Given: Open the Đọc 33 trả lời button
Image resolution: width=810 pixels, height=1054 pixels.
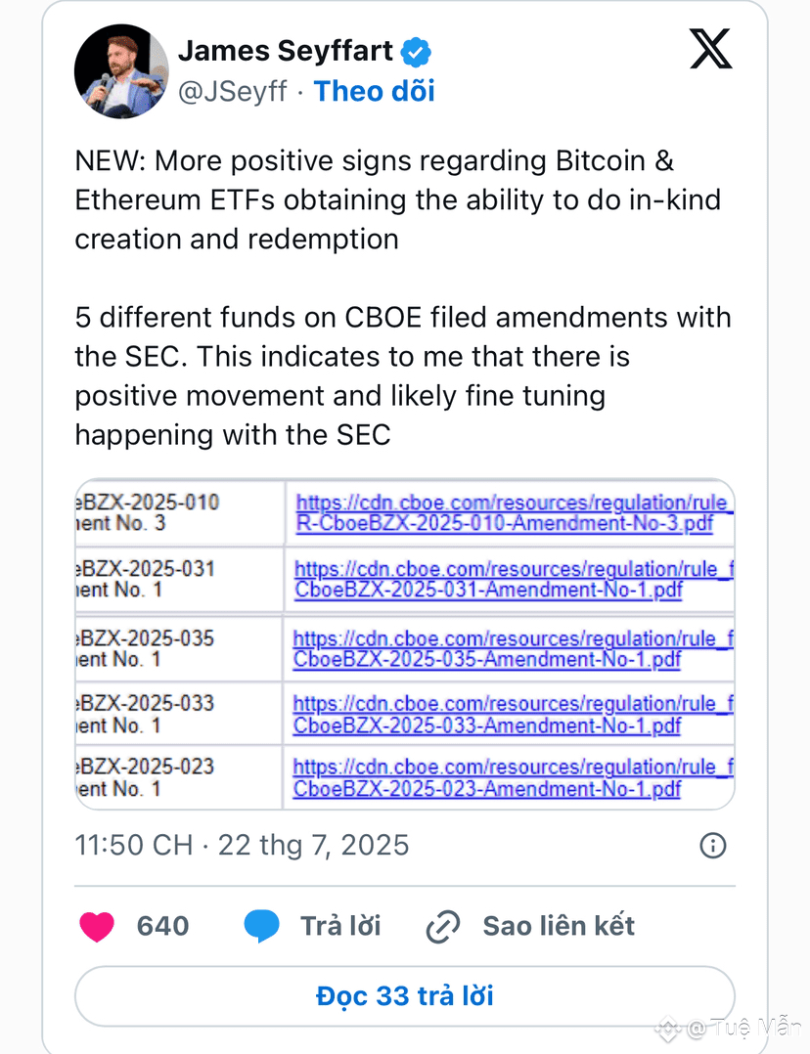Looking at the screenshot, I should tap(404, 996).
